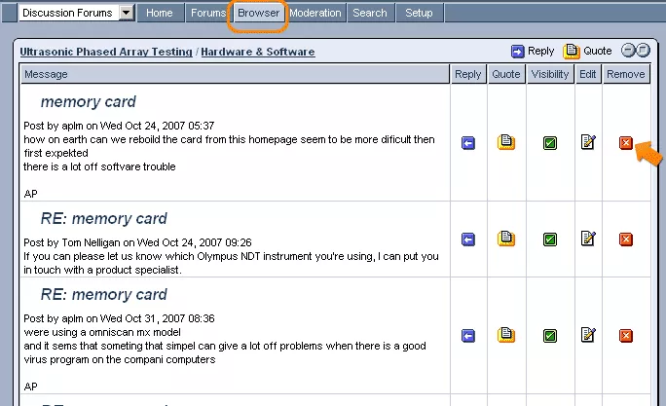Switch to the Moderation tab
The height and width of the screenshot is (406, 666).
[315, 13]
